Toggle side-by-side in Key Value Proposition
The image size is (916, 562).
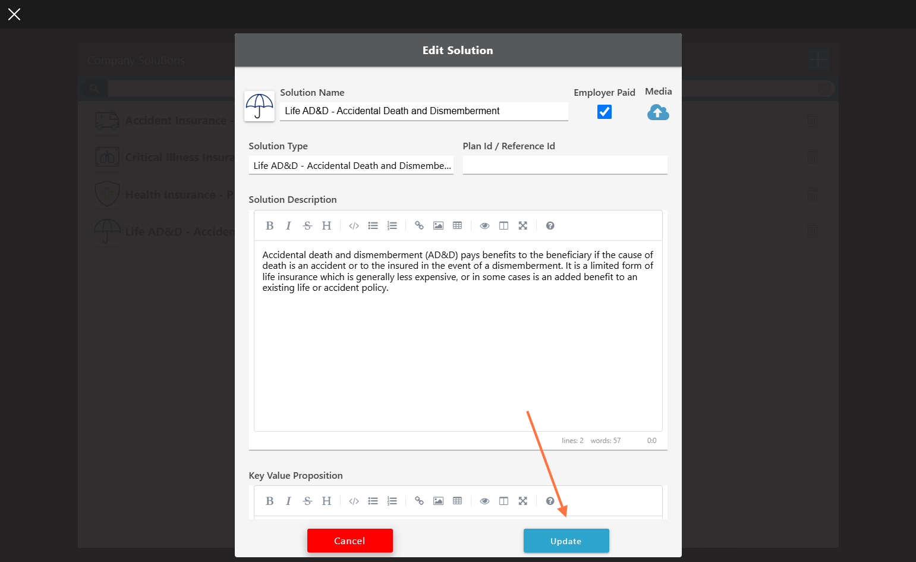503,501
